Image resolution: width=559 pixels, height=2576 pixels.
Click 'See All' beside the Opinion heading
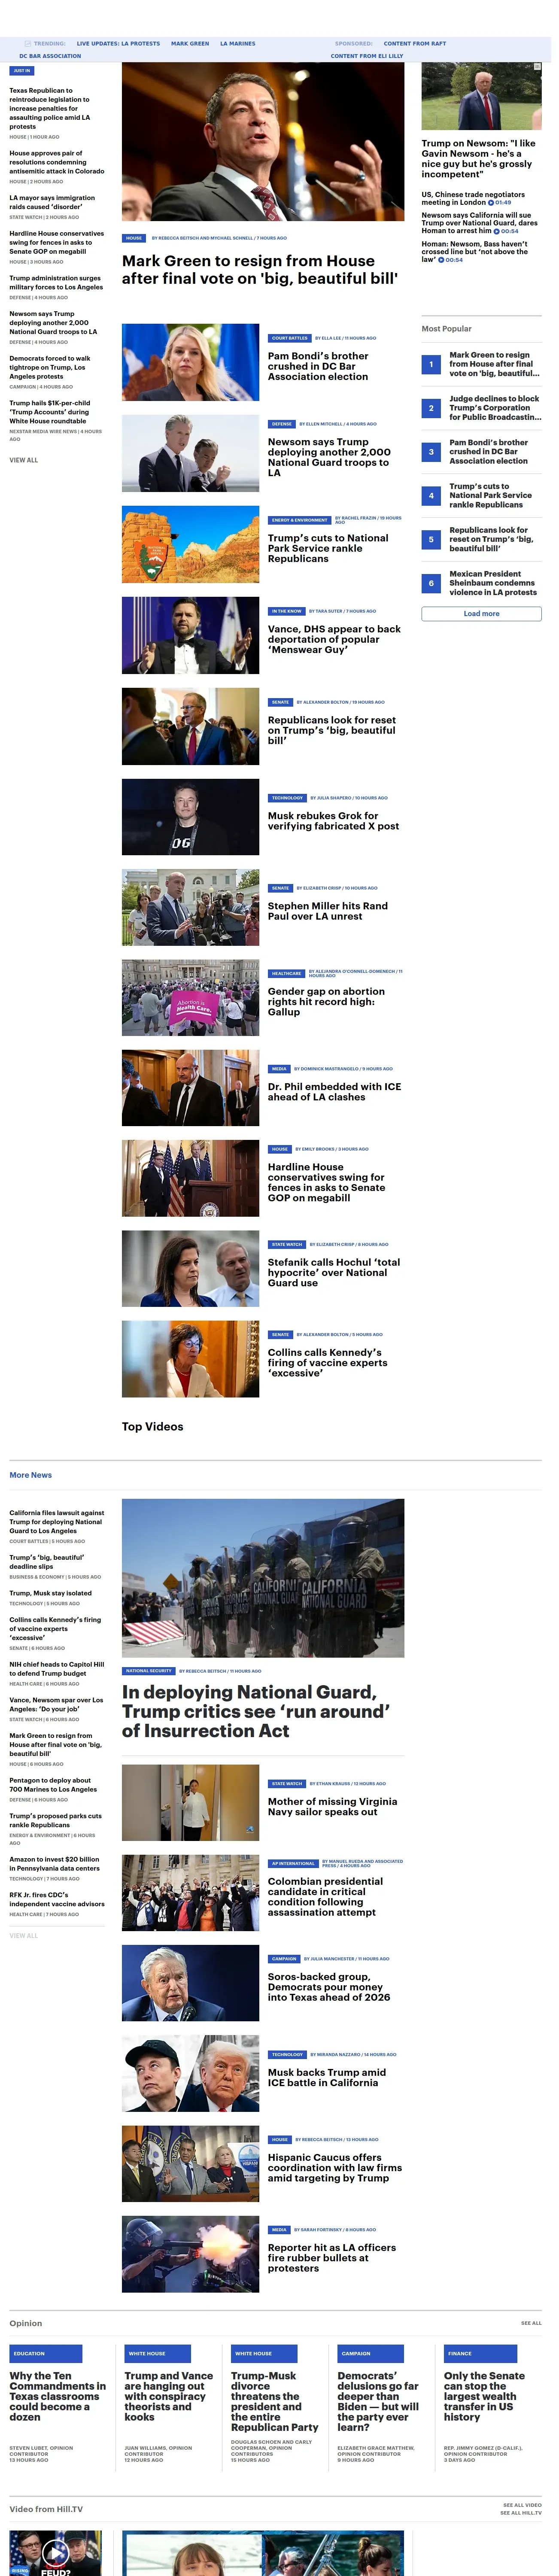tap(531, 2323)
